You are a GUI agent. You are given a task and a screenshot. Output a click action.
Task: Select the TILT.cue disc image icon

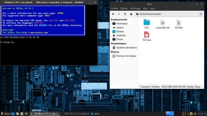(147, 34)
